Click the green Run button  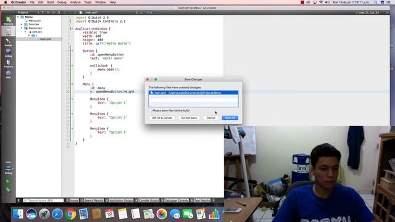[8, 181]
